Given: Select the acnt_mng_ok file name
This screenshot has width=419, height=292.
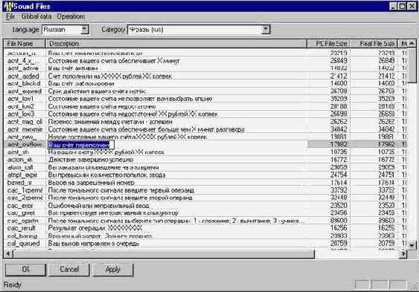Looking at the screenshot, I should click(x=25, y=122).
